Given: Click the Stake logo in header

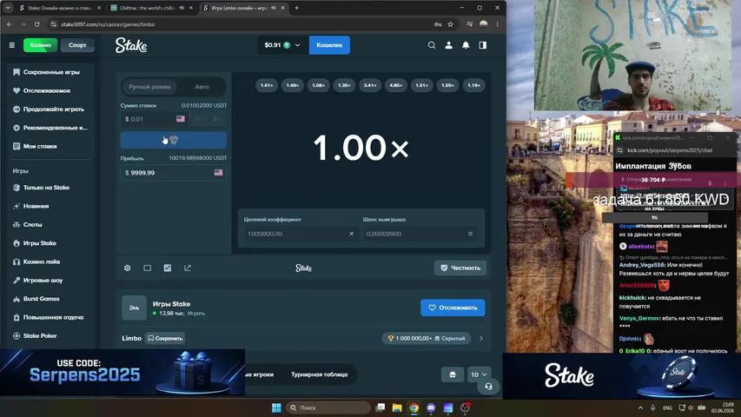Looking at the screenshot, I should click(131, 45).
